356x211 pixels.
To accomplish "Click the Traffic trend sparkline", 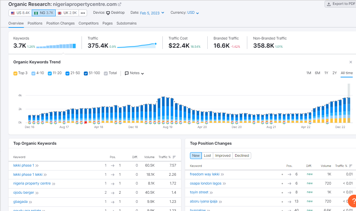I will tap(137, 45).
